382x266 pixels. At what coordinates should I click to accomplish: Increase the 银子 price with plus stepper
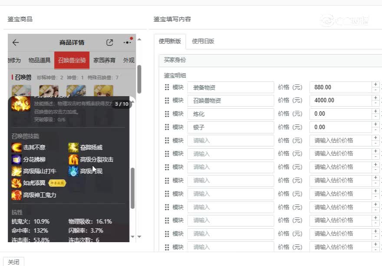[375, 124]
